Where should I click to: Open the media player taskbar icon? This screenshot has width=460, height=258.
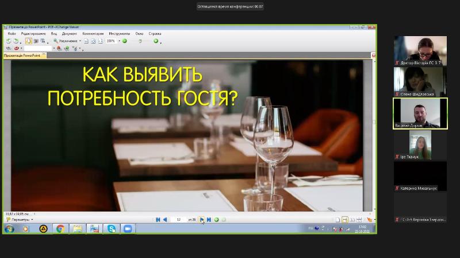[x=25, y=229]
